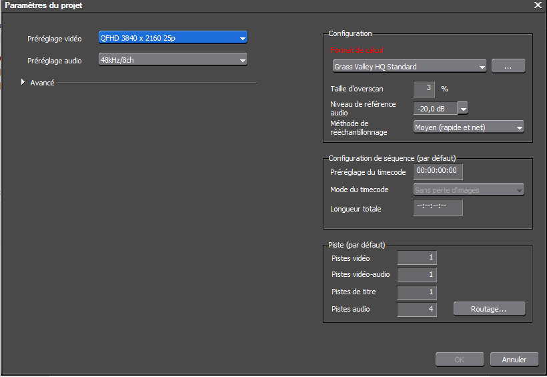Screen dimensions: 547x377
Task: Click the Longueur totale field
Action: 438,207
